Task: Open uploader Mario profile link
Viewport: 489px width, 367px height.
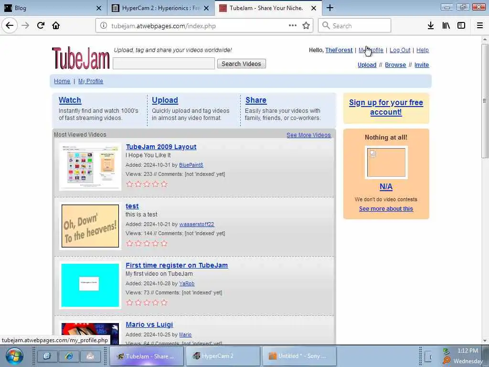Action: pos(185,335)
